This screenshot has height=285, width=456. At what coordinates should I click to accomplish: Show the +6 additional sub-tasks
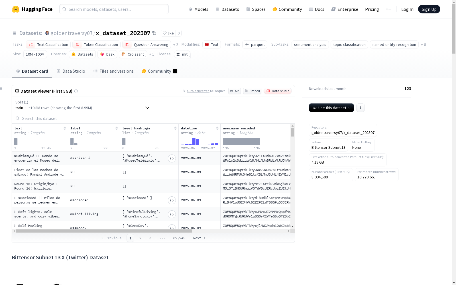tap(423, 45)
